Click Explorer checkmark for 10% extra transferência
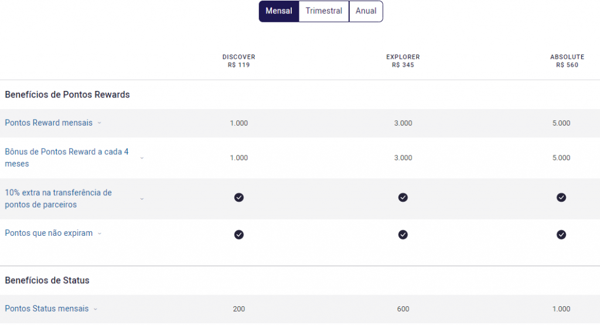This screenshot has width=600, height=325. (403, 197)
